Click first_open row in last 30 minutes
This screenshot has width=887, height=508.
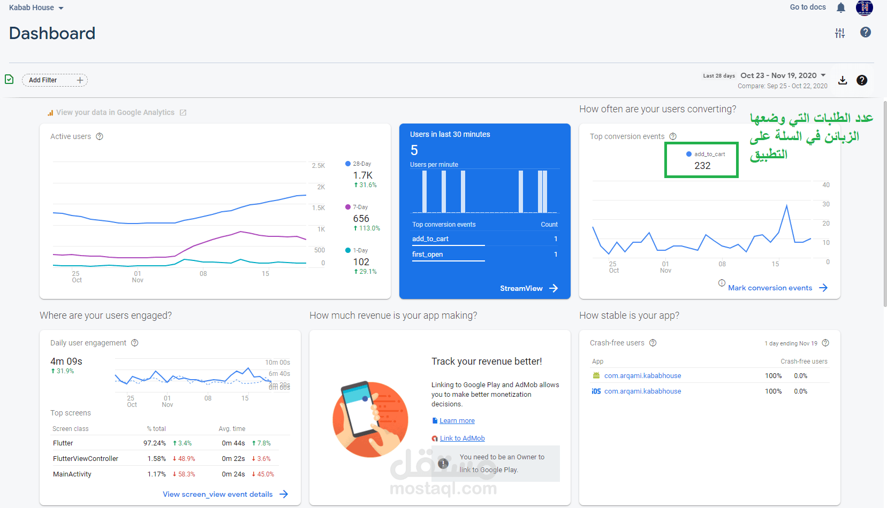click(484, 254)
